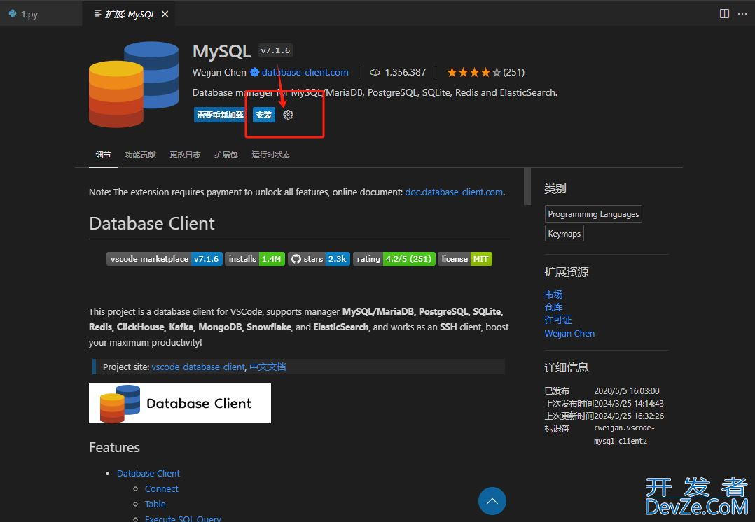Screen dimensions: 755x522
Task: Open the editor more actions ellipsis
Action: click(742, 13)
